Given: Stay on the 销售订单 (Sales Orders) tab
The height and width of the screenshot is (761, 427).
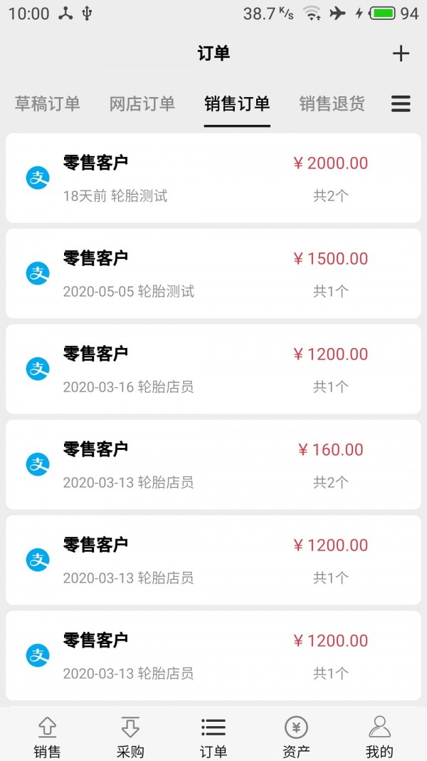Looking at the screenshot, I should pos(237,104).
